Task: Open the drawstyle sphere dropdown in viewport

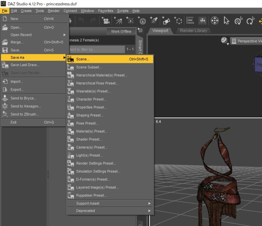Action: click(x=224, y=41)
